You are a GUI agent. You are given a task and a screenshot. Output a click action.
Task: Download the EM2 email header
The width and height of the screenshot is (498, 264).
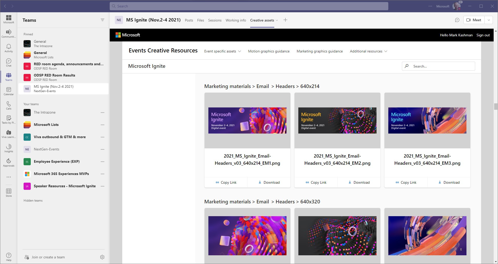[x=359, y=182]
